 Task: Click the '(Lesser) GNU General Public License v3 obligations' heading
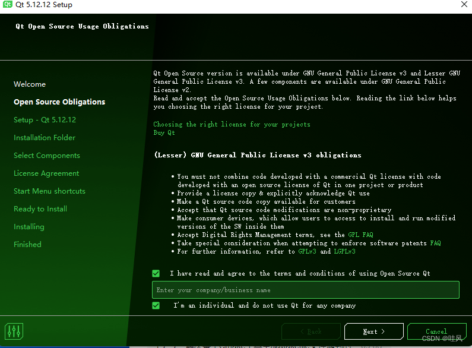(258, 155)
